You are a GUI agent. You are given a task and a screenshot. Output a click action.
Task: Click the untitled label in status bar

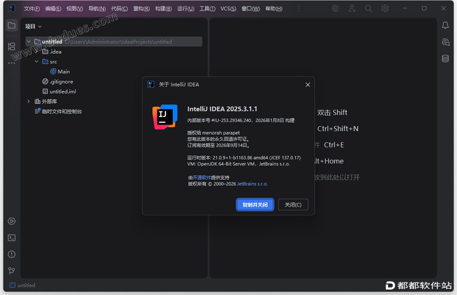26,286
